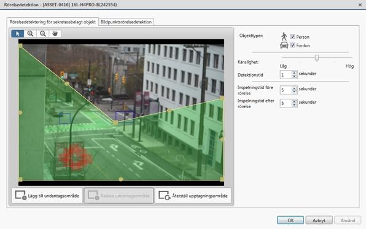Screen dimensions: 366x229
Task: Click the Låg label of sensitivity slider
Action: tap(283, 66)
